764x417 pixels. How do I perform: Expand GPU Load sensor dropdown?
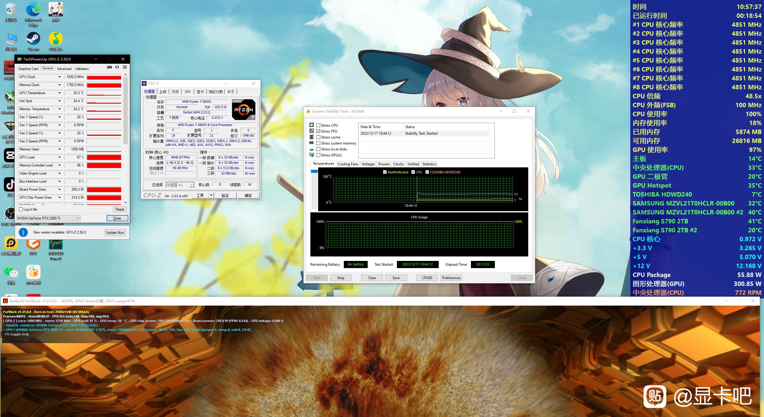(59, 157)
